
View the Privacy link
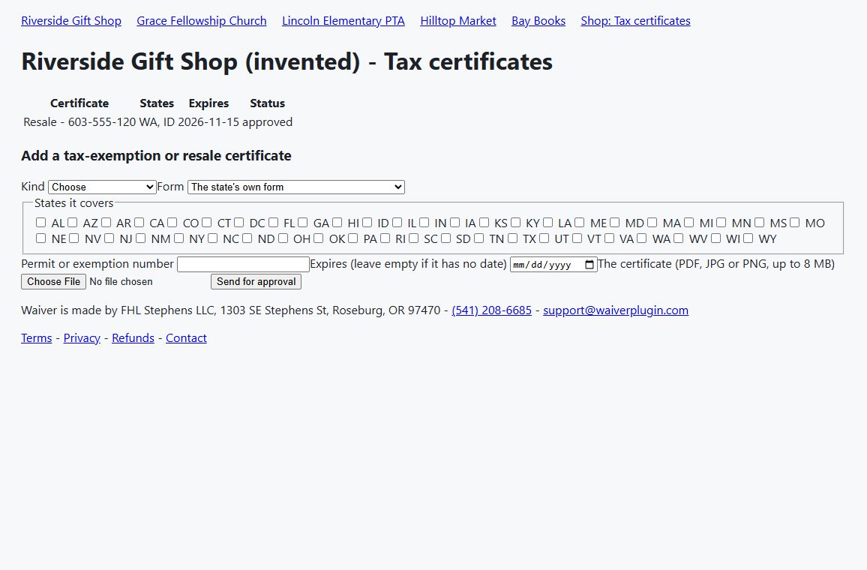(x=82, y=337)
